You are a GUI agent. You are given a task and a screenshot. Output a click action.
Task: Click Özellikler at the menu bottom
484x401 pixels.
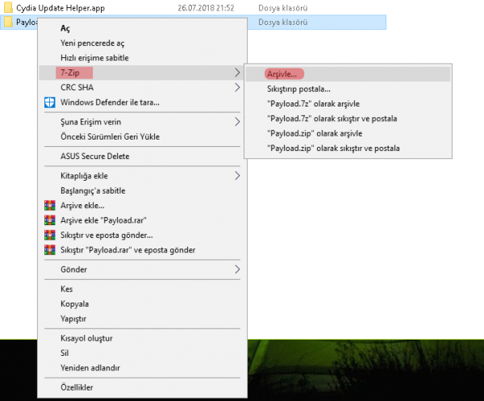click(78, 387)
